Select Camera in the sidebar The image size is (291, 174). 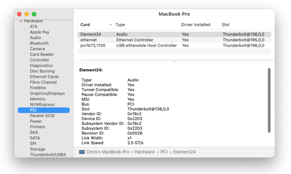pos(38,49)
